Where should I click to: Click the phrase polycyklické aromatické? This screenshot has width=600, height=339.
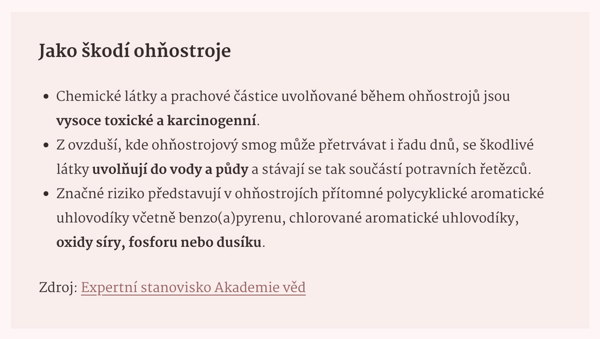point(465,194)
